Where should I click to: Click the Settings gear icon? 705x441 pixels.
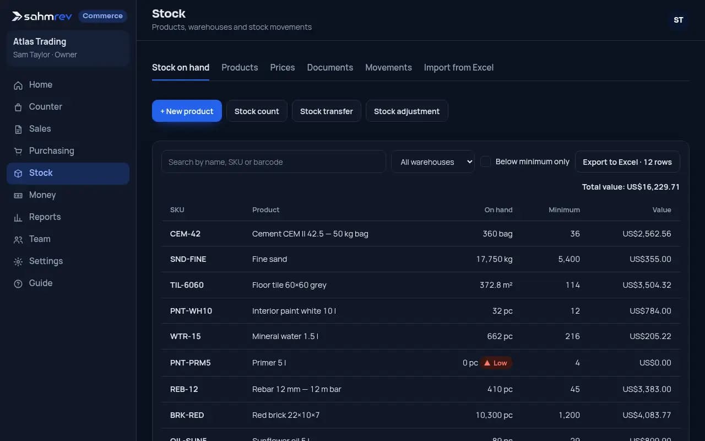[18, 261]
